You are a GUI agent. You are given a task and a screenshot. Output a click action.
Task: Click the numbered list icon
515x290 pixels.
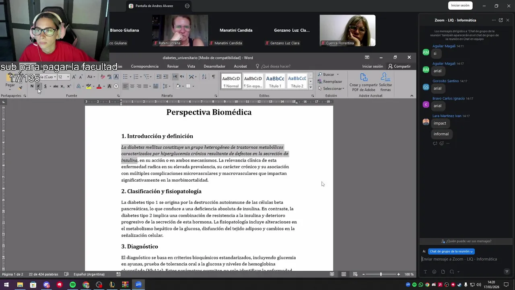(136, 77)
